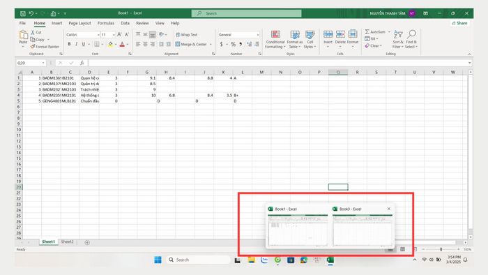
Task: Top-align cell contents
Action: [138, 34]
